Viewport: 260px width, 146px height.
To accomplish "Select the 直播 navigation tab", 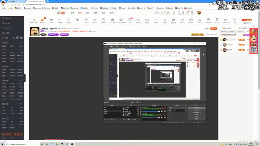I will click(x=80, y=13).
